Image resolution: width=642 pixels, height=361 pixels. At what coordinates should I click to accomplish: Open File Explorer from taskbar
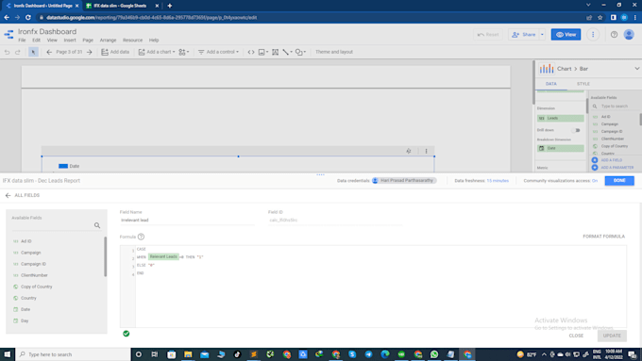coord(188,354)
